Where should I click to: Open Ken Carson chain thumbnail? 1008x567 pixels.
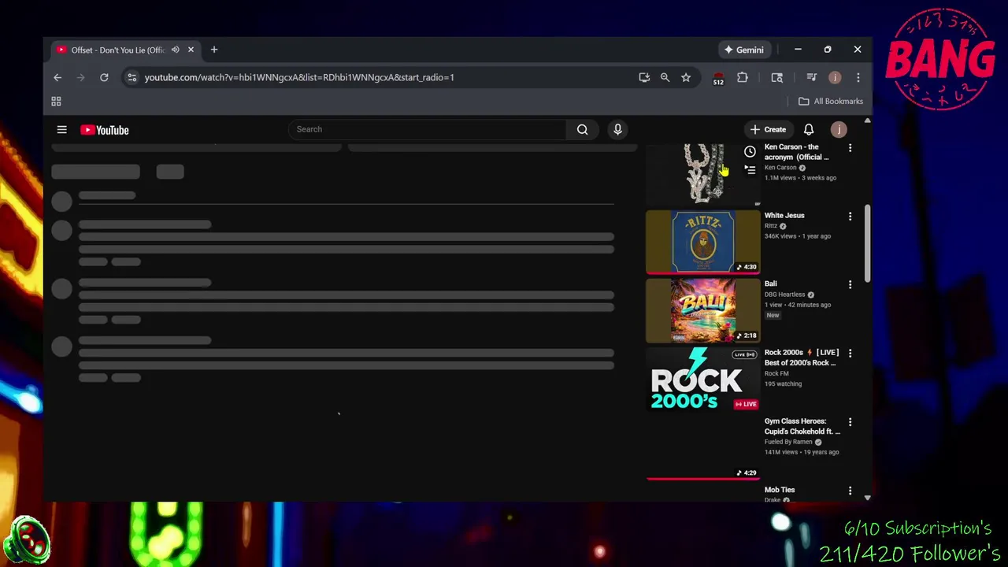click(702, 174)
